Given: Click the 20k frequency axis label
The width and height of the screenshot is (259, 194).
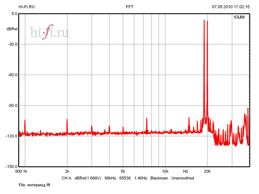Looking at the screenshot, I should [x=207, y=171].
